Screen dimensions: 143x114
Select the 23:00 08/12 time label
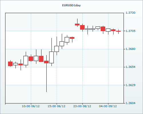[82, 106]
